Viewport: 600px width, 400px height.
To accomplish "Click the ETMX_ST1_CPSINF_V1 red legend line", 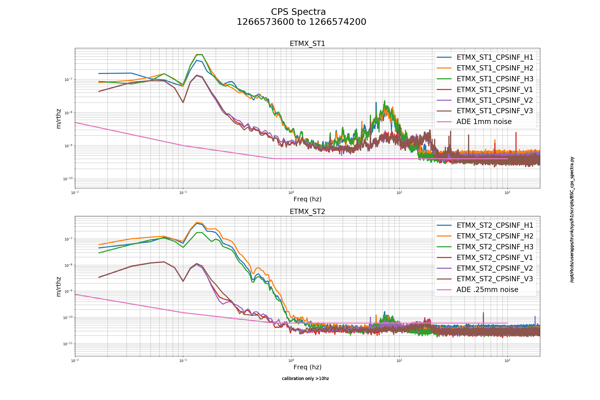I will 444,89.
